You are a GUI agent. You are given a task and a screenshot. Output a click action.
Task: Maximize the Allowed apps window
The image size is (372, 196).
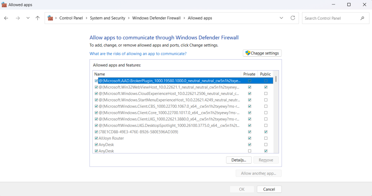(349, 5)
